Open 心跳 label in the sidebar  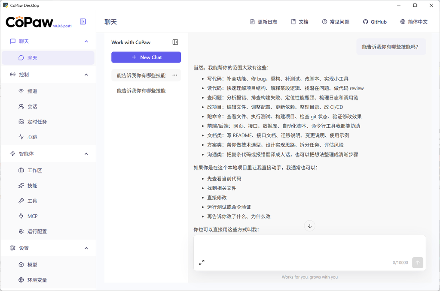[32, 137]
